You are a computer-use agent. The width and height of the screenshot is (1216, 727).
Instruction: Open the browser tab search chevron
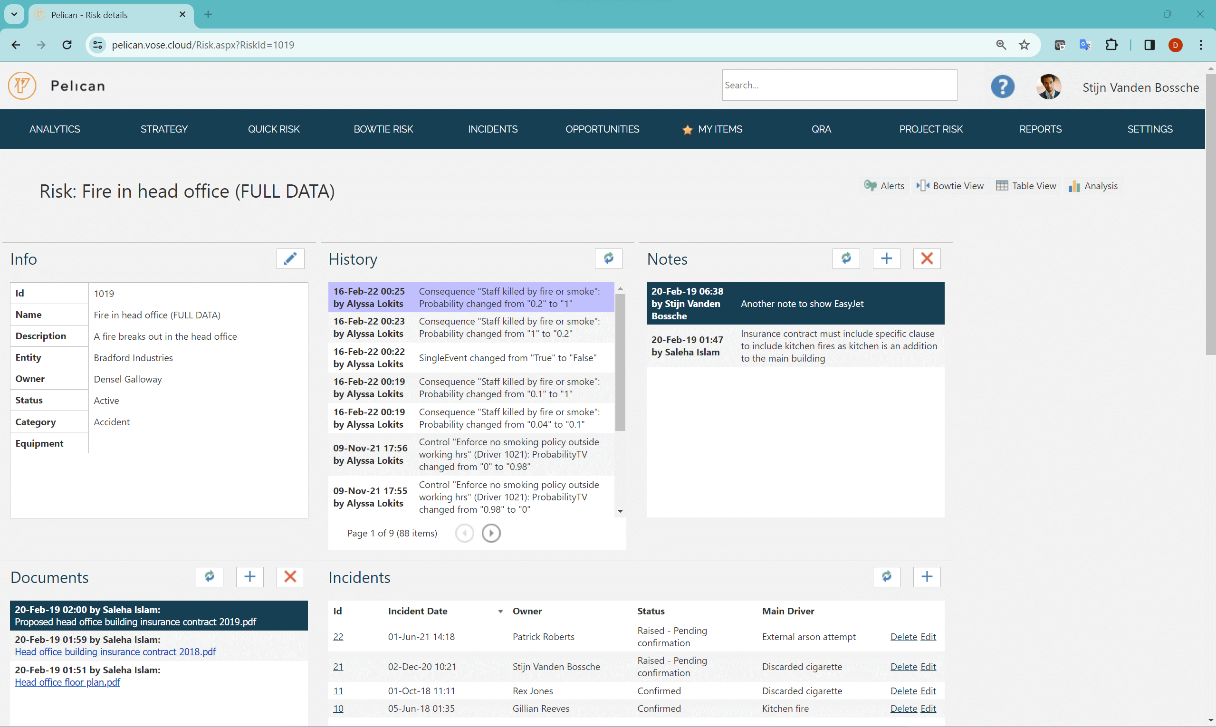point(14,14)
